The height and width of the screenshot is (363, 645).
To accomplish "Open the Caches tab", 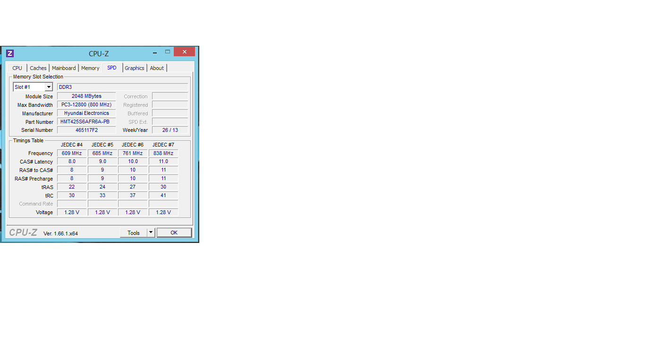I will 38,68.
